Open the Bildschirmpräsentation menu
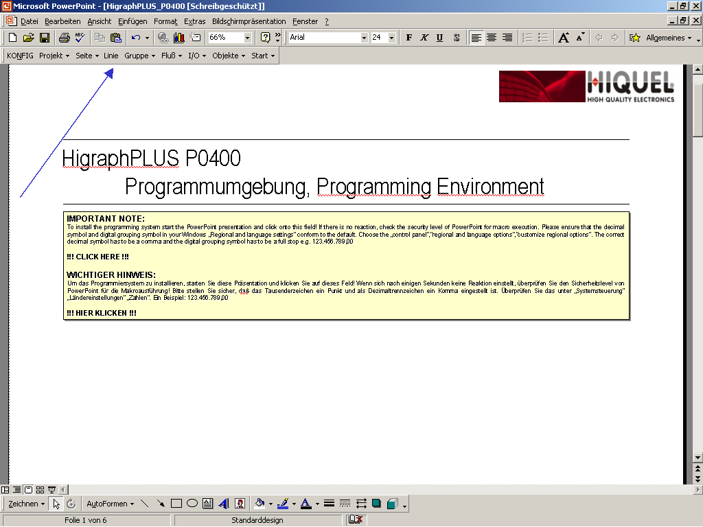Screen dimensions: 703x527 pyautogui.click(x=249, y=21)
